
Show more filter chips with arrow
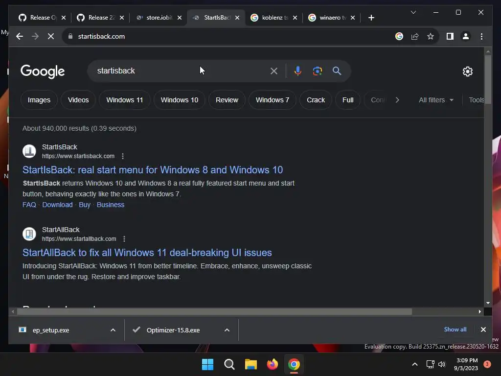coord(397,100)
